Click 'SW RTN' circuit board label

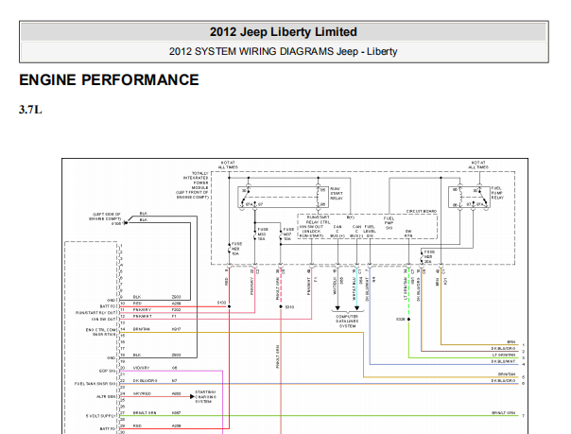(x=408, y=234)
